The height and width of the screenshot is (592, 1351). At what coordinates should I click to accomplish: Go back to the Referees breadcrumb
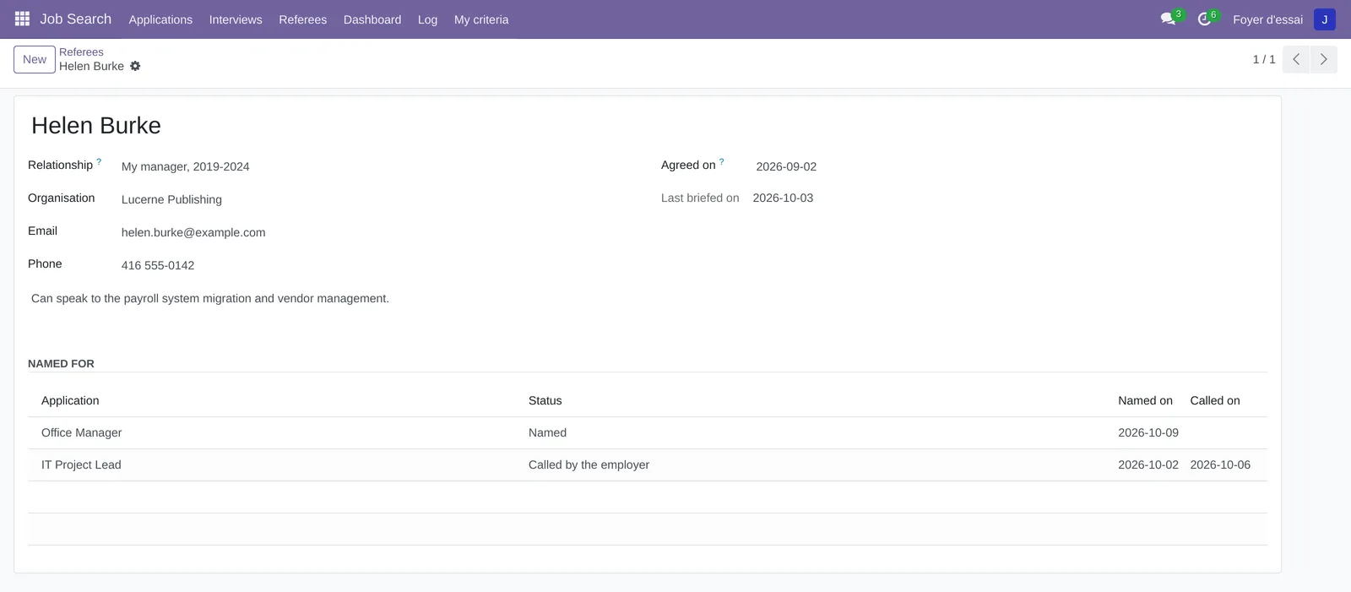(x=81, y=52)
